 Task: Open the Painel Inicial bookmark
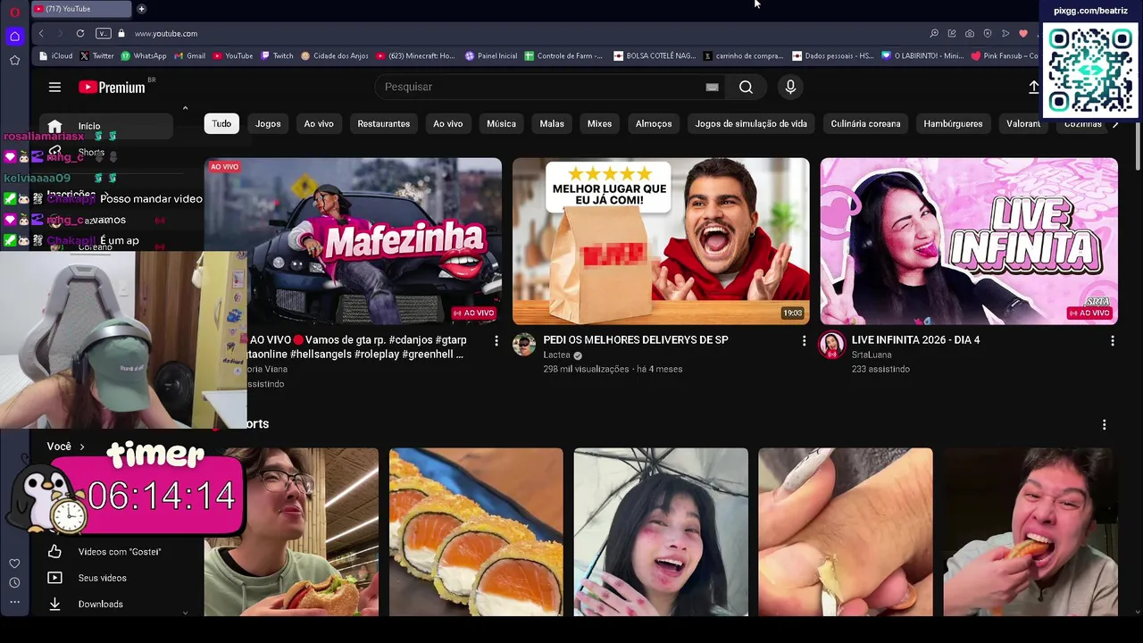coord(491,55)
